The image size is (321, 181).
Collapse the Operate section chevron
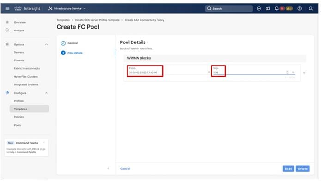[x=46, y=44]
